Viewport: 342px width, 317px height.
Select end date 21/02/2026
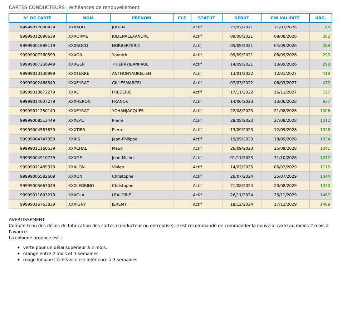click(285, 27)
